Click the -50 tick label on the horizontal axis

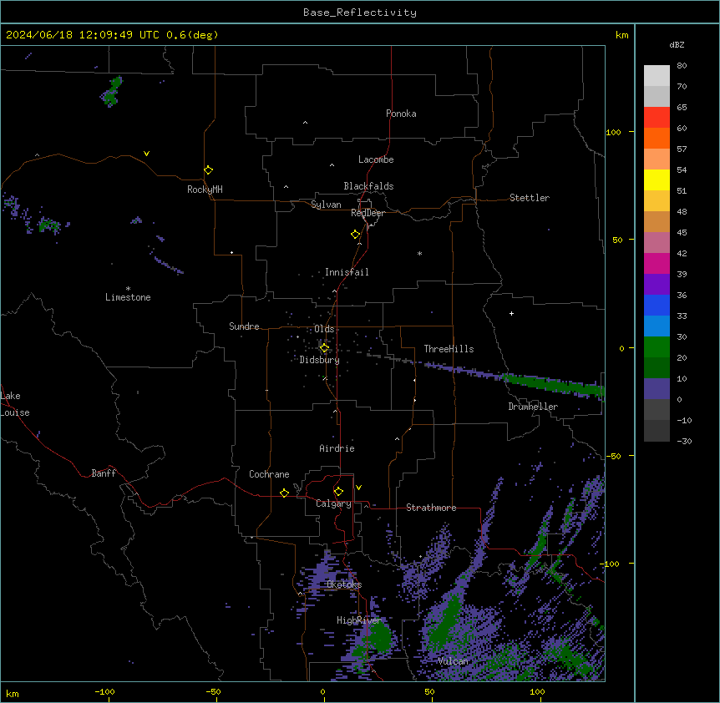pyautogui.click(x=213, y=691)
